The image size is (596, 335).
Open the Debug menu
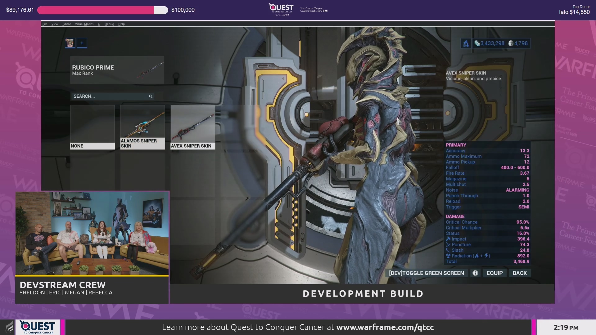point(109,24)
